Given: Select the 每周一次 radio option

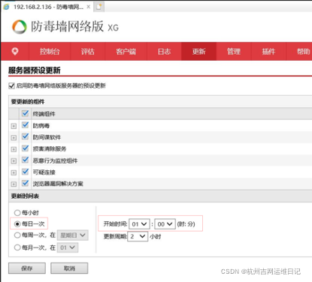Looking at the screenshot, I should pos(17,235).
